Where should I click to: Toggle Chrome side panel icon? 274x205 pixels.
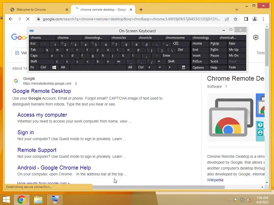(x=246, y=19)
